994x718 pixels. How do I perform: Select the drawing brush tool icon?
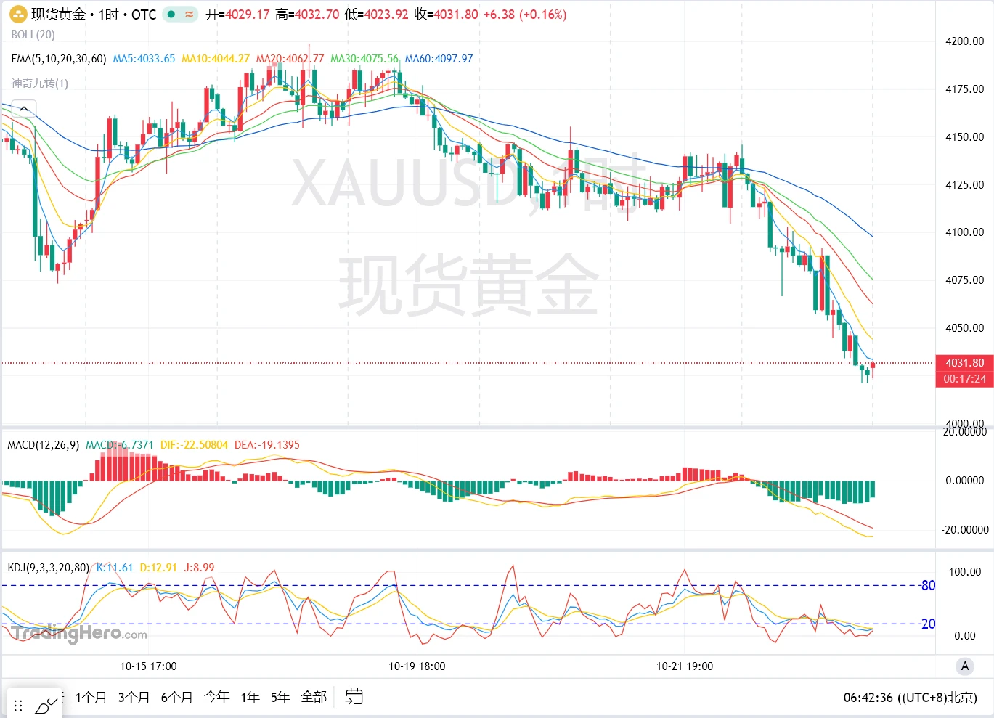pyautogui.click(x=46, y=705)
